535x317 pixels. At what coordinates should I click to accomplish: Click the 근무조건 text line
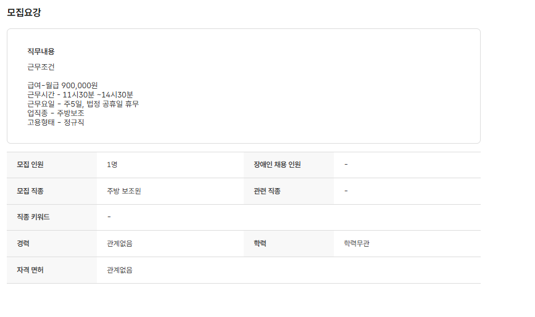point(41,67)
